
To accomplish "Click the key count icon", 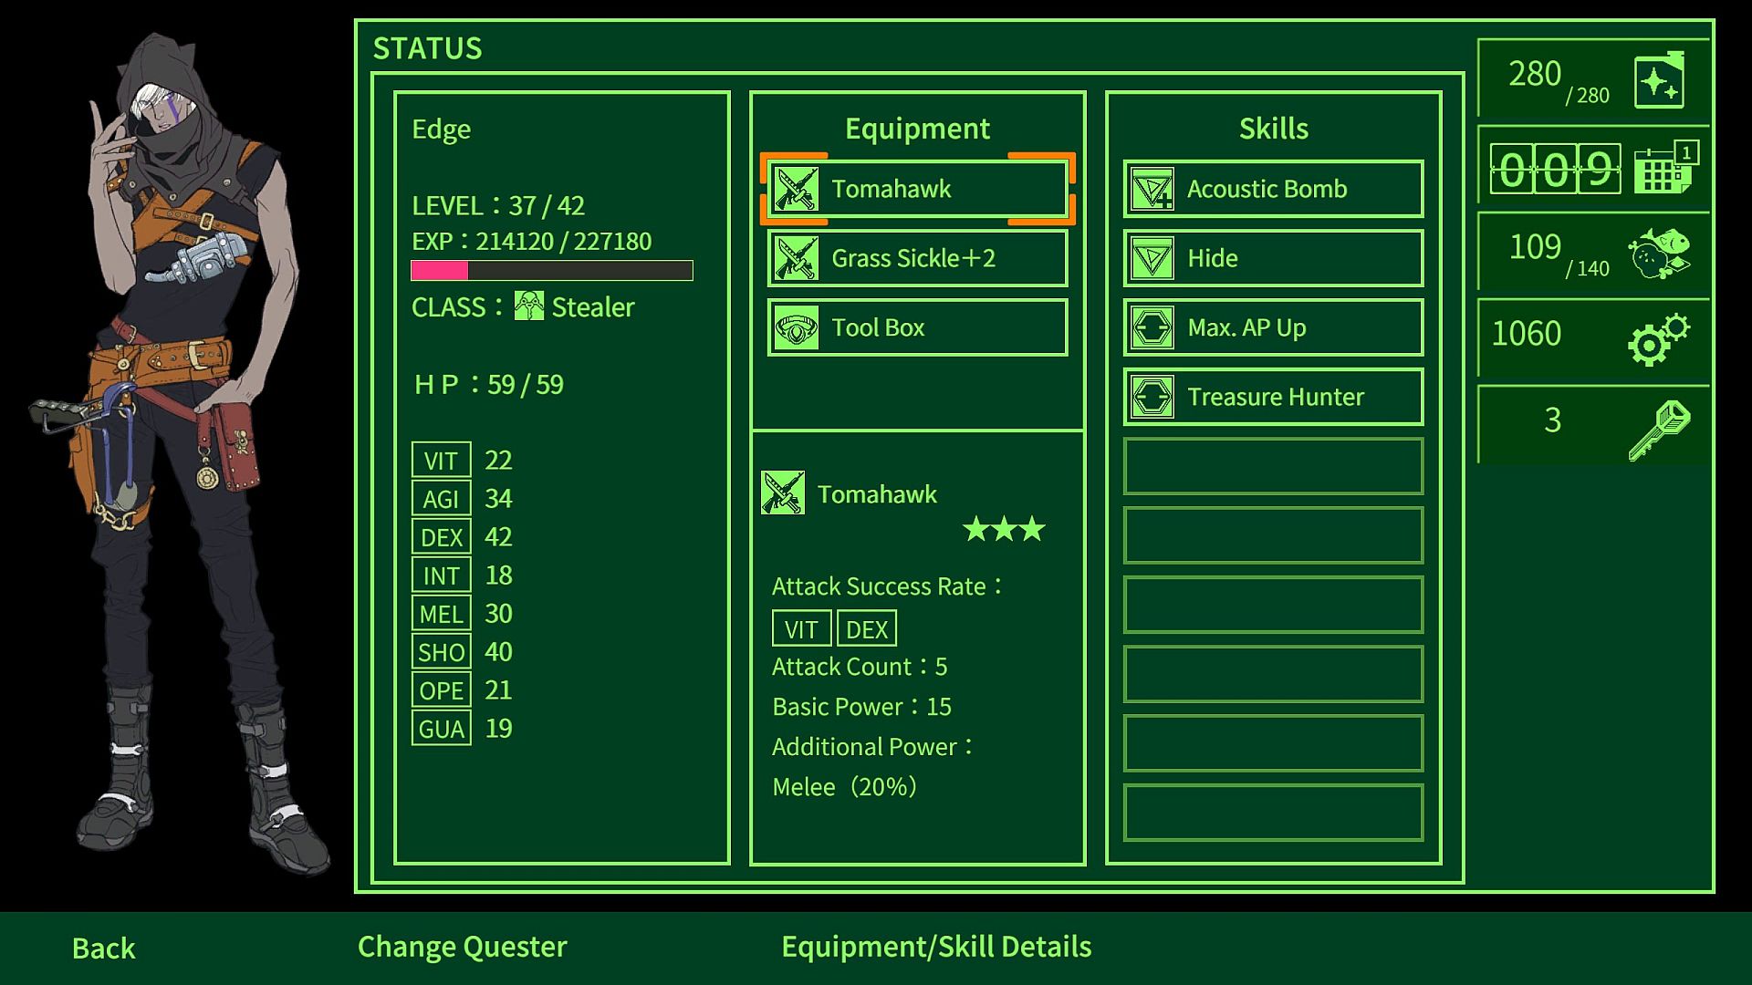I will coord(1657,429).
